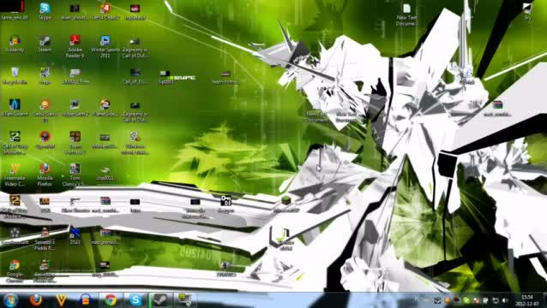Select the Winter Sports 2011 icon
This screenshot has height=308, width=547.
click(105, 46)
